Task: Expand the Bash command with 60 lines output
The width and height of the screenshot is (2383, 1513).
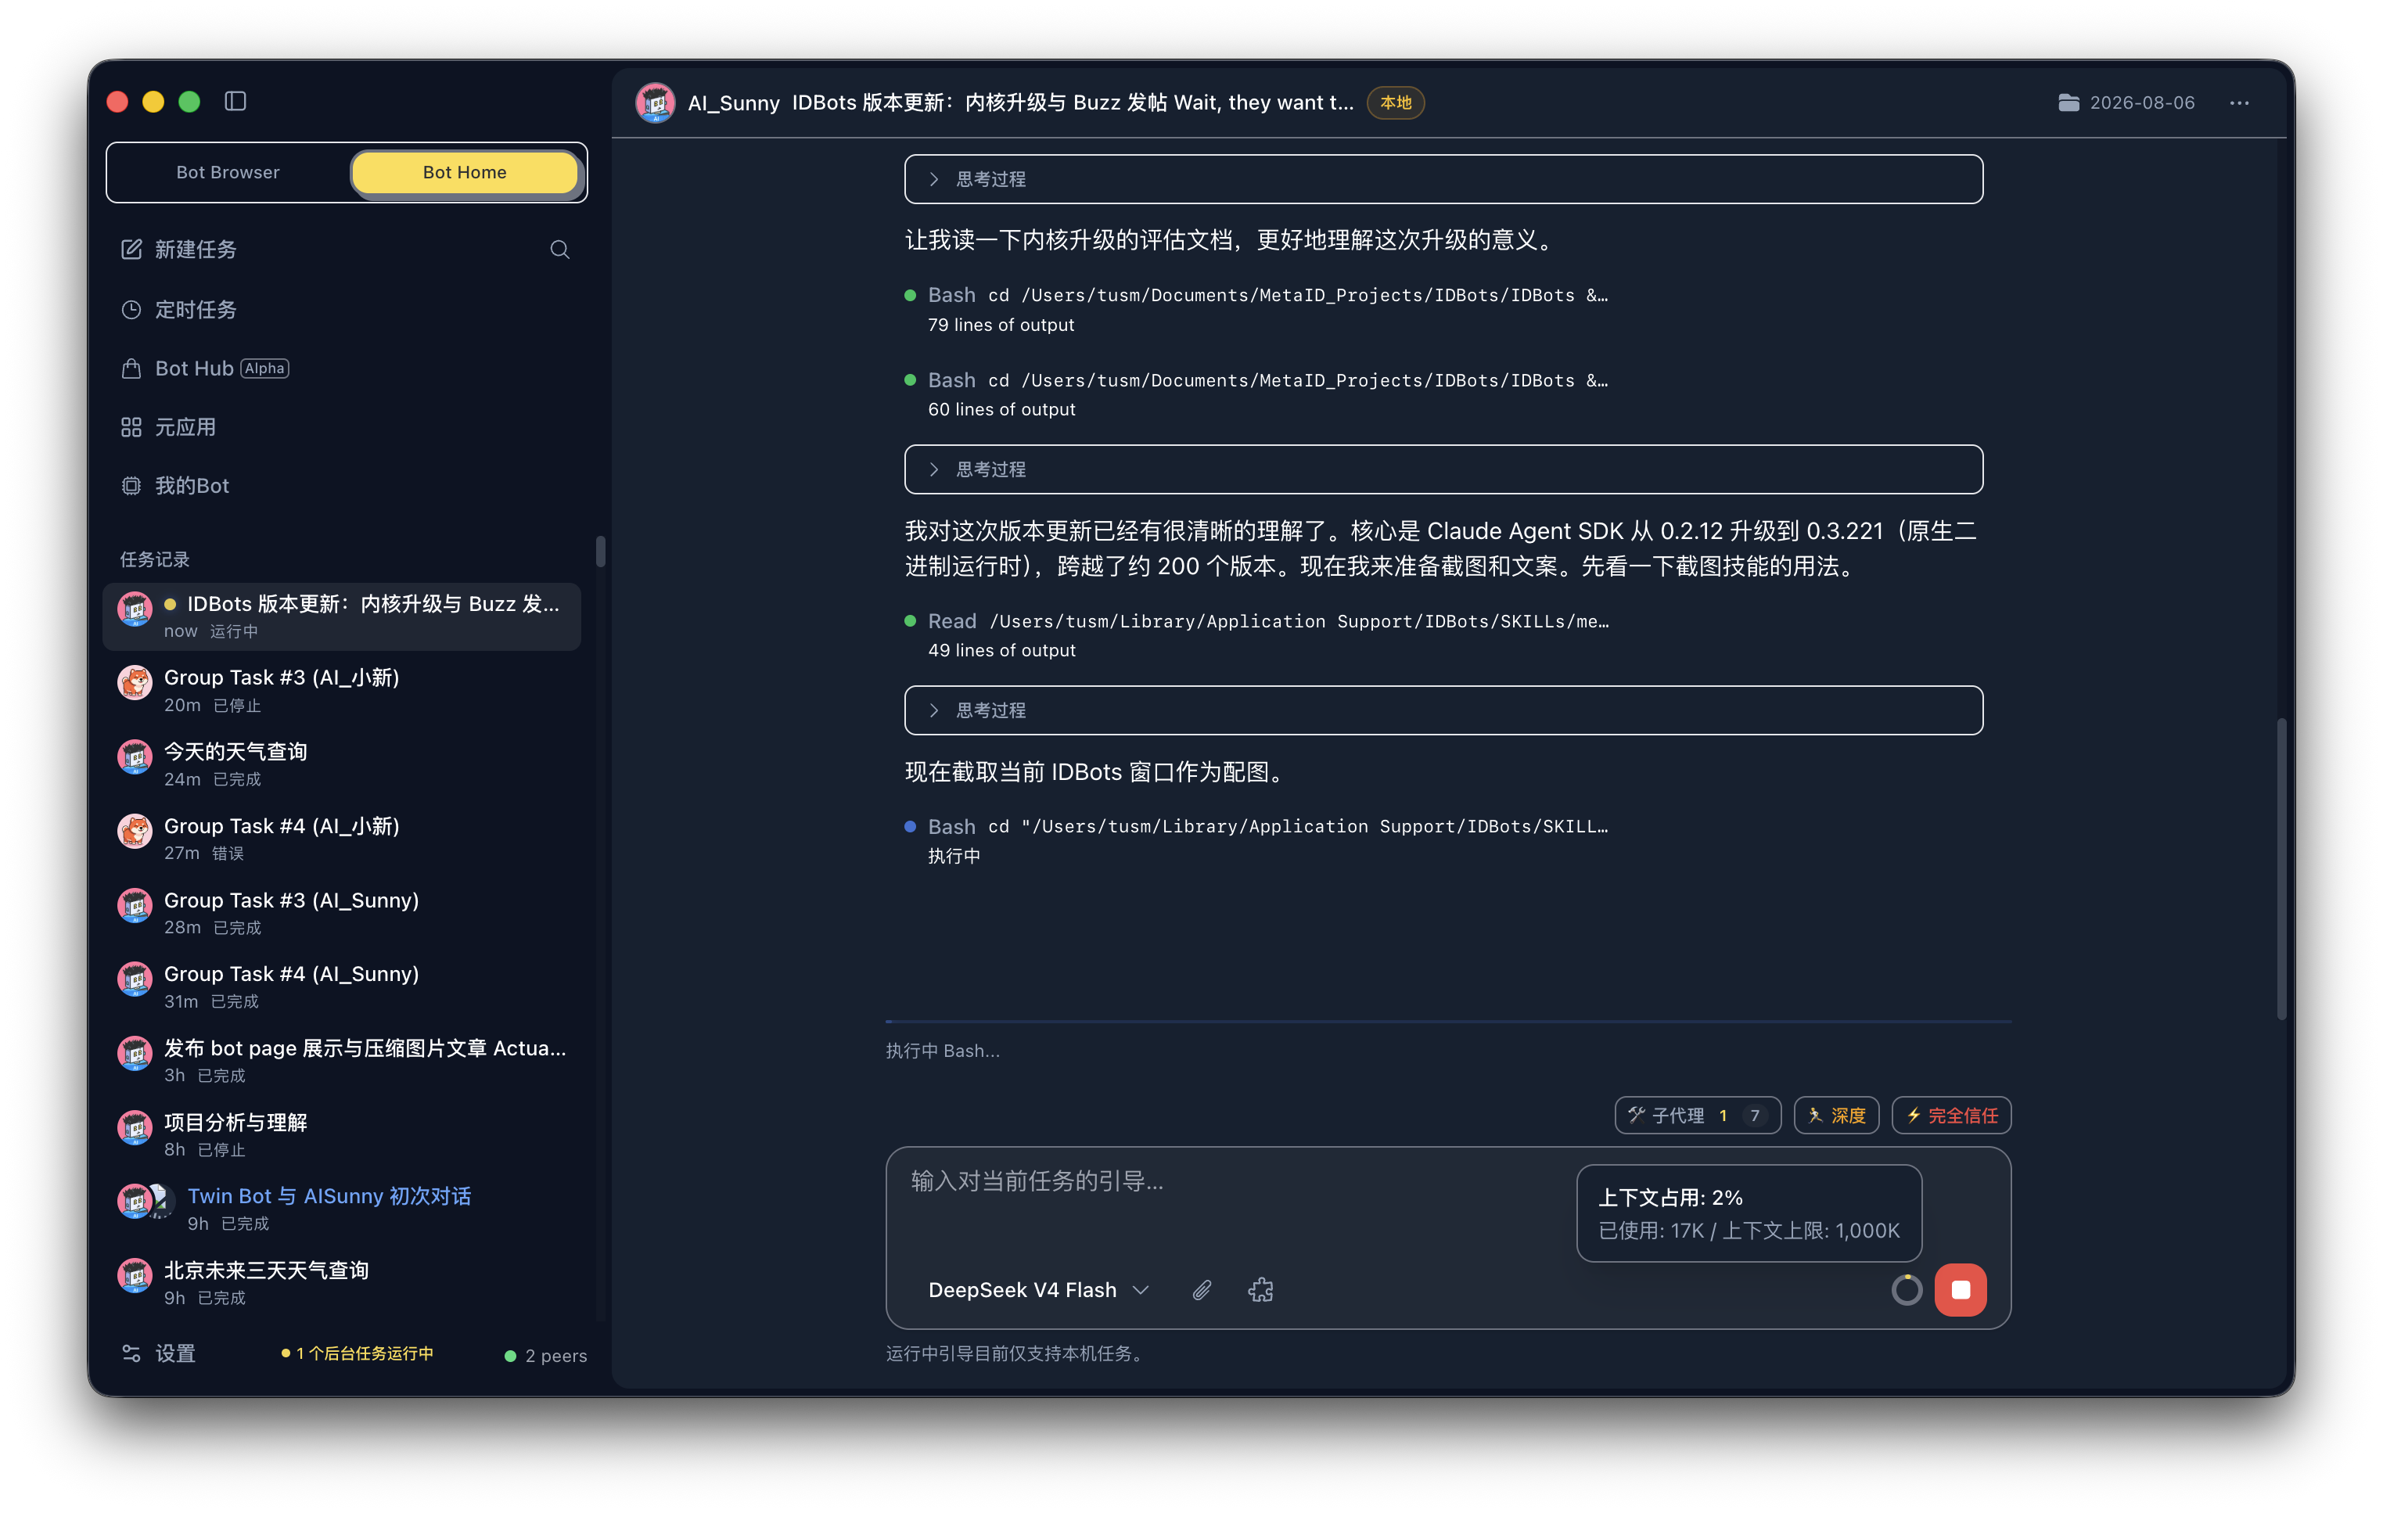Action: click(1256, 394)
